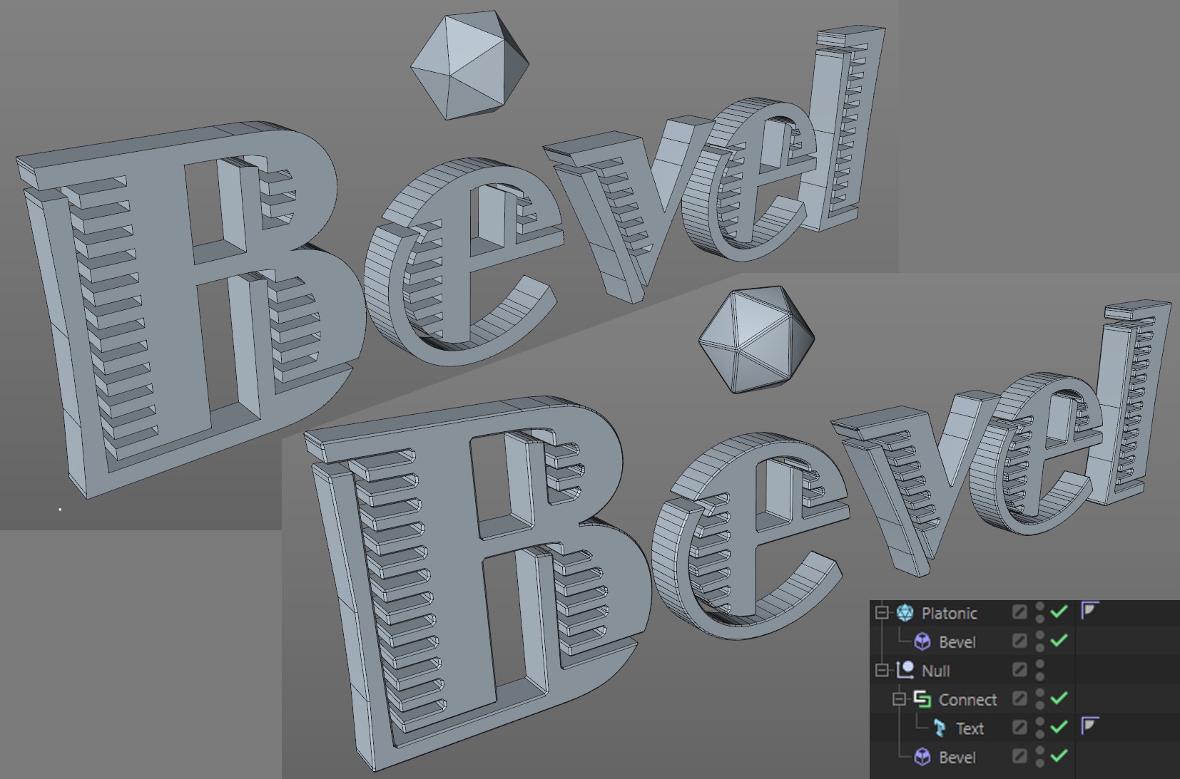The image size is (1180, 779).
Task: Toggle editor visibility dot for Bevel under Null
Action: (x=1040, y=751)
